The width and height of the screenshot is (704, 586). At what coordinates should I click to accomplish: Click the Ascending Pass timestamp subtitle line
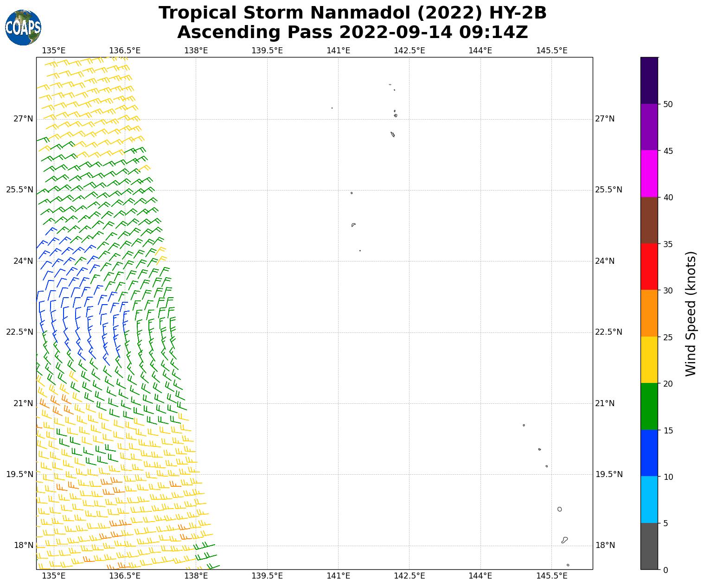pos(352,32)
